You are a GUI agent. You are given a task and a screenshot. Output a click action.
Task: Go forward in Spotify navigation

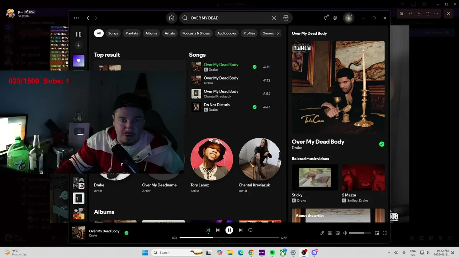(x=96, y=18)
